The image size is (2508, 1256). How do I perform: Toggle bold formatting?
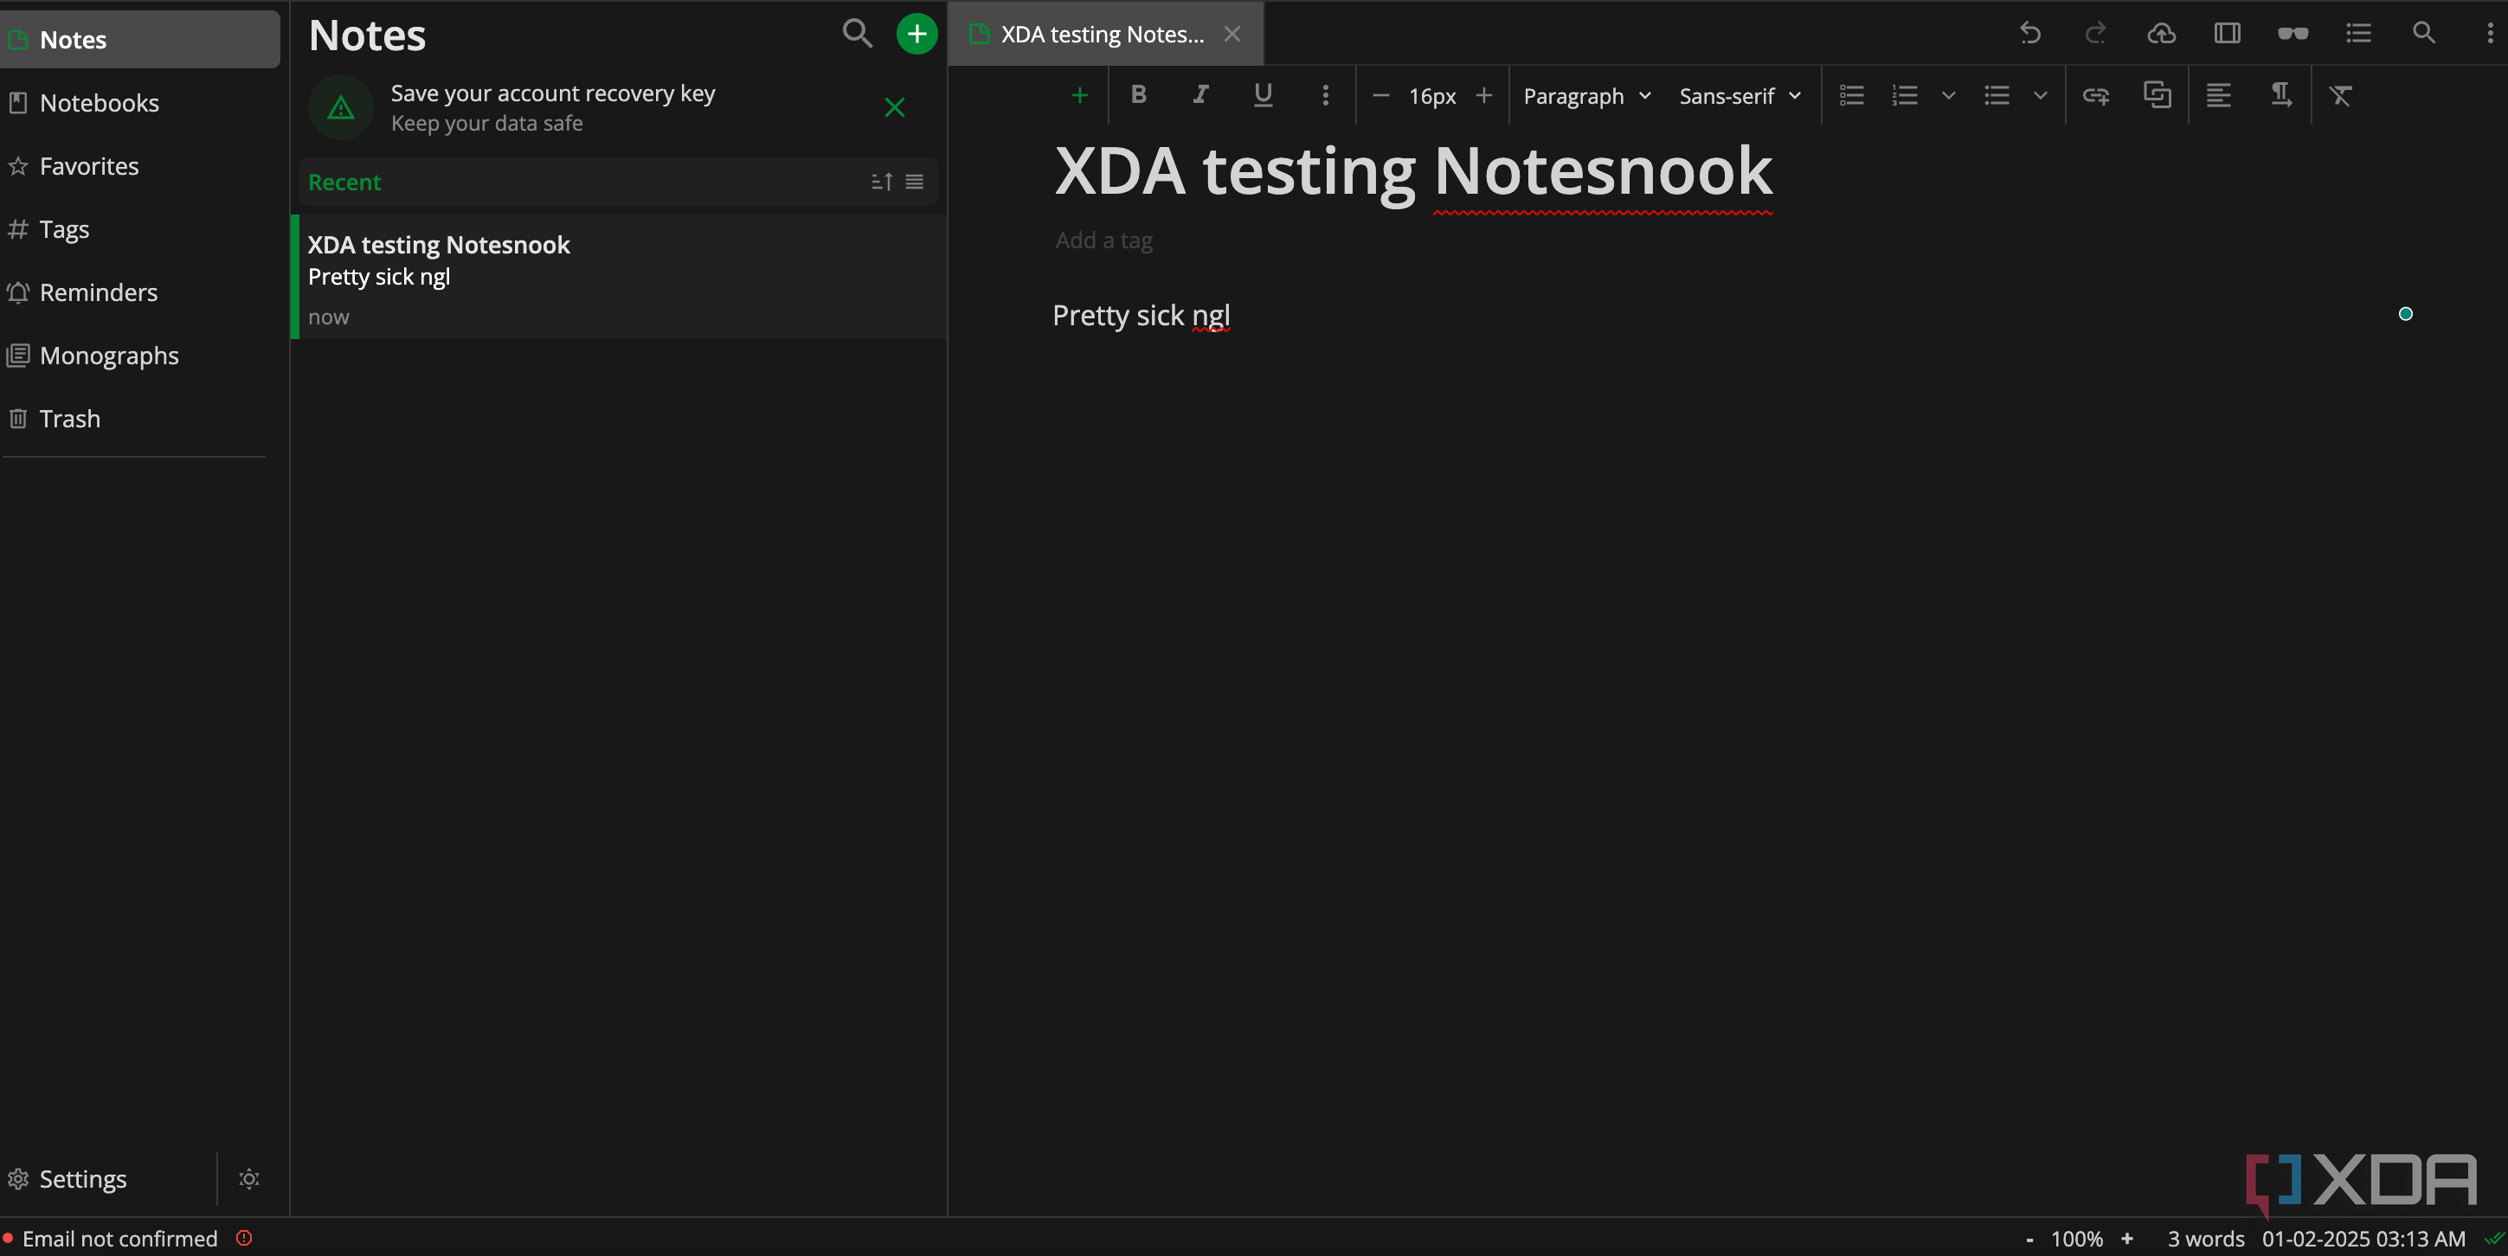click(1138, 95)
